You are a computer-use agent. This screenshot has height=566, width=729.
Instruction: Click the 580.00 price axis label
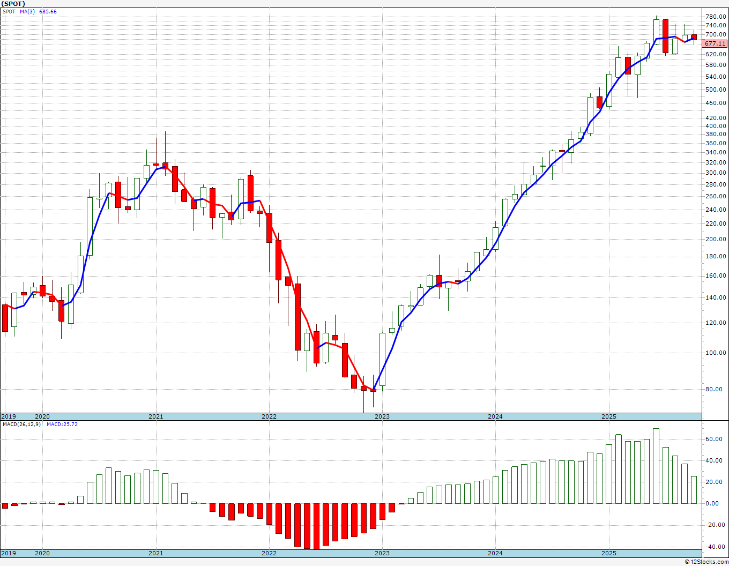pyautogui.click(x=716, y=65)
